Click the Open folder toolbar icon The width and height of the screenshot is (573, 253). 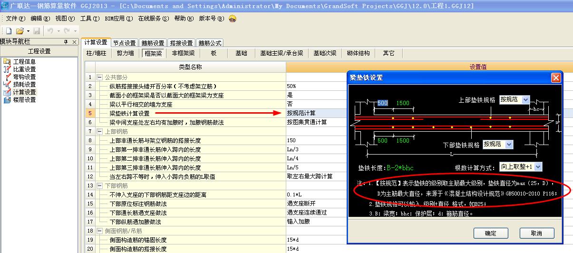pos(19,31)
